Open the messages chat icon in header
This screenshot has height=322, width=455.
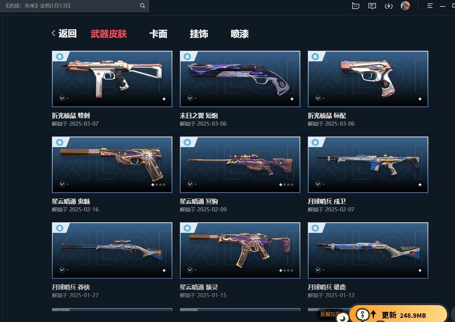point(372,6)
